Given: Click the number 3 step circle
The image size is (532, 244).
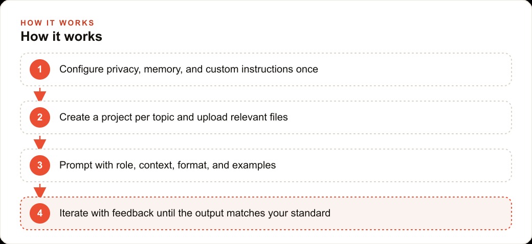Looking at the screenshot, I should (40, 165).
